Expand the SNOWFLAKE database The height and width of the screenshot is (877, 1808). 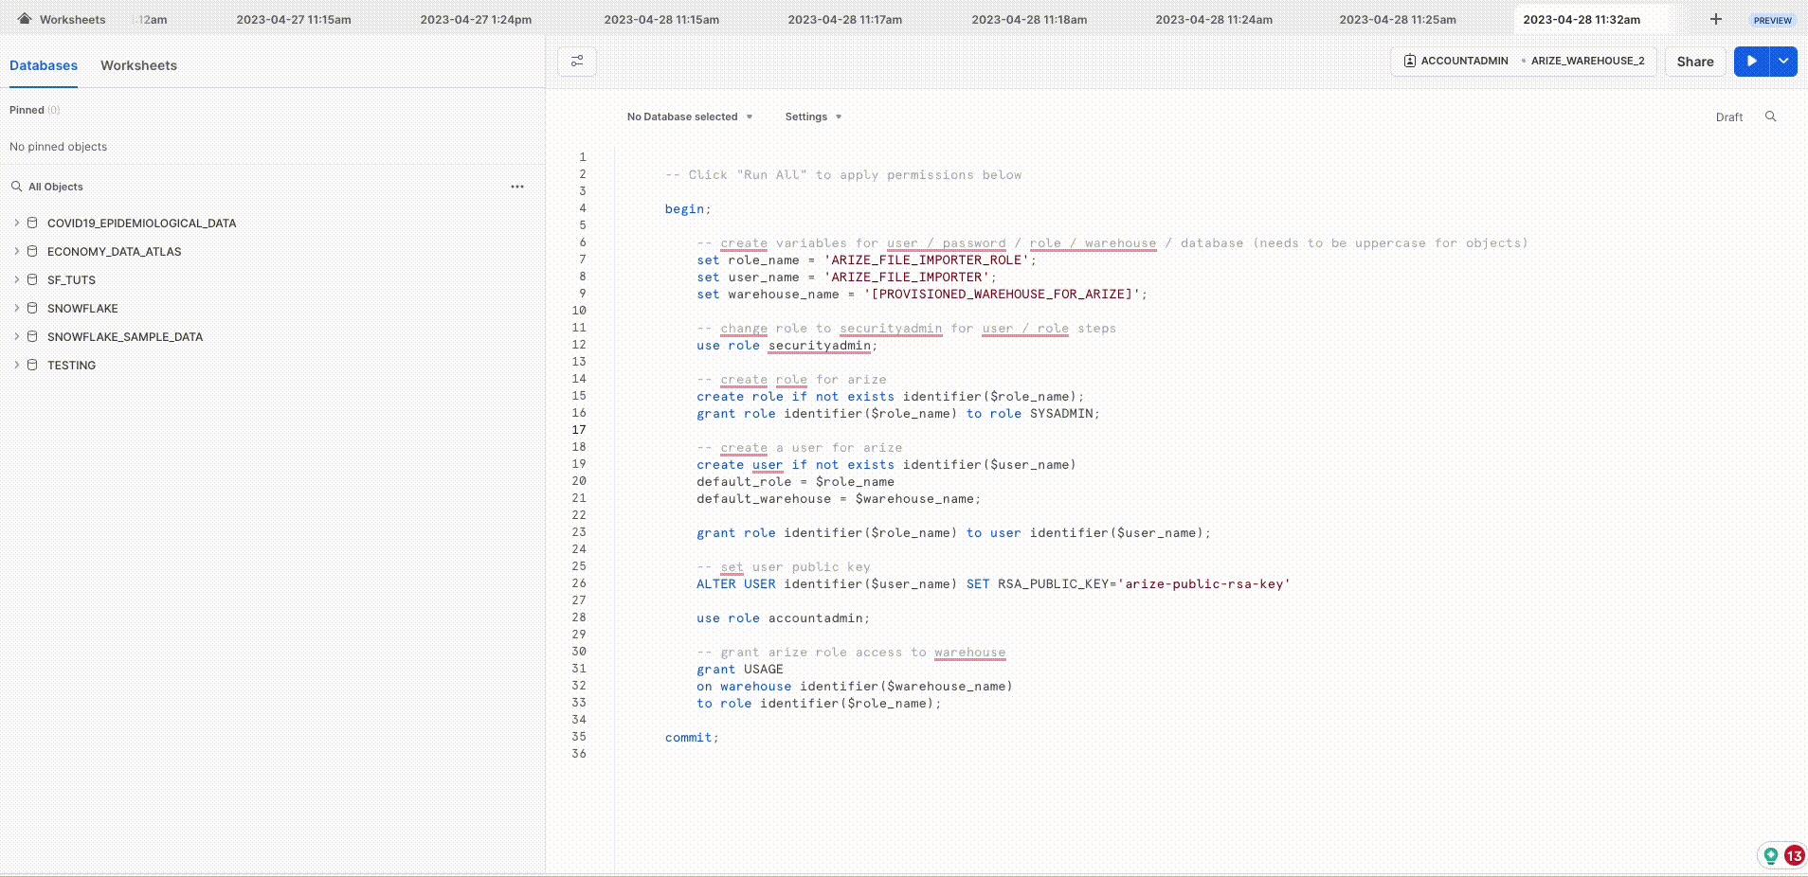(x=16, y=308)
